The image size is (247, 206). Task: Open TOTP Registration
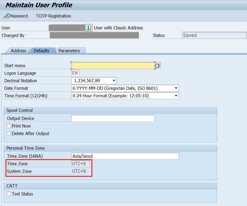tap(54, 16)
